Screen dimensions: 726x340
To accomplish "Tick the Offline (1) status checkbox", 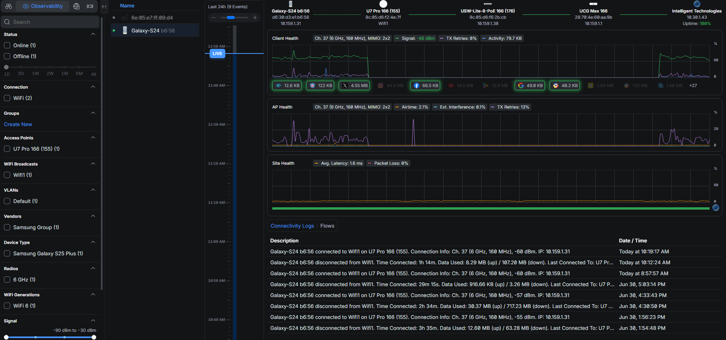I will tap(7, 56).
